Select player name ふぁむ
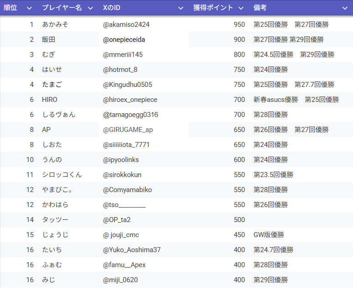 click(x=52, y=265)
